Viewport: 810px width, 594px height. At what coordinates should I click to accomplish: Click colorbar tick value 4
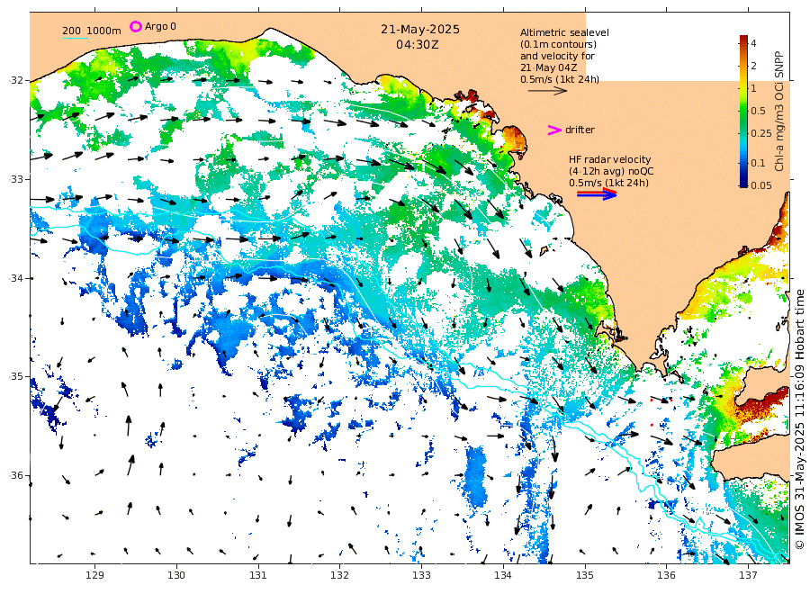point(753,43)
